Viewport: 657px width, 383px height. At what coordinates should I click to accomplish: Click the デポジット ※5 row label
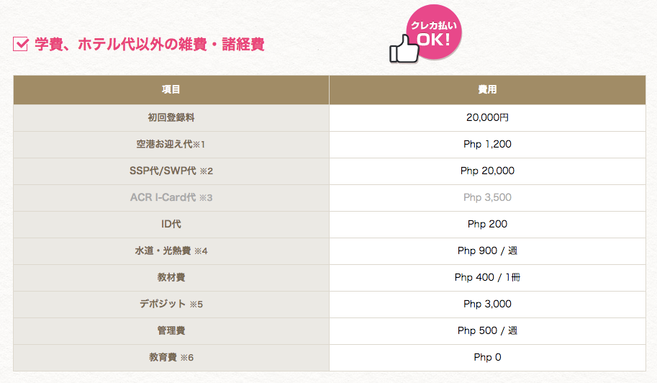tap(171, 304)
